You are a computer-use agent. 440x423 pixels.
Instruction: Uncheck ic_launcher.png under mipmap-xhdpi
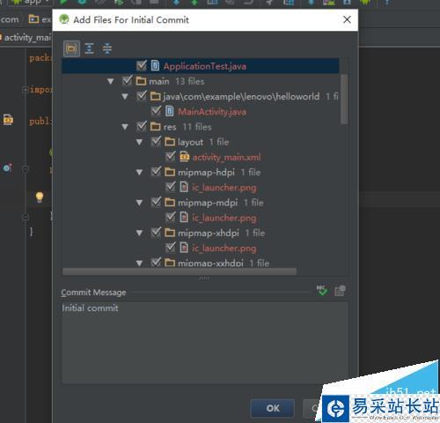click(x=171, y=248)
